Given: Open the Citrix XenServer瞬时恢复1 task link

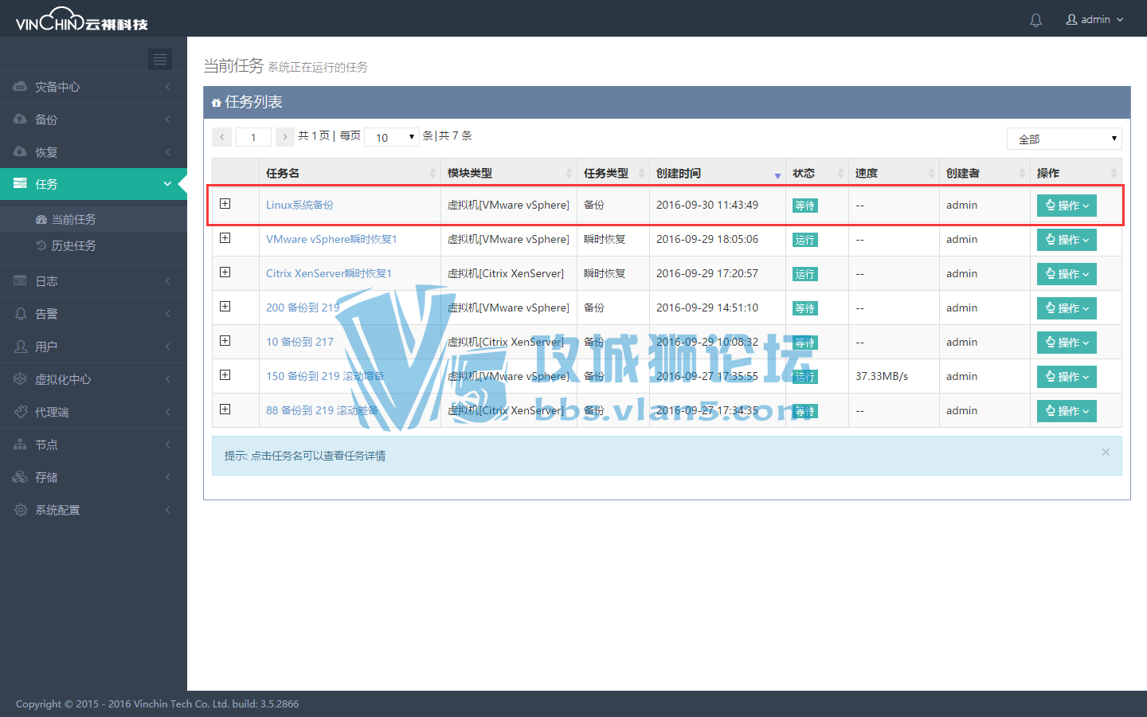Looking at the screenshot, I should point(329,273).
